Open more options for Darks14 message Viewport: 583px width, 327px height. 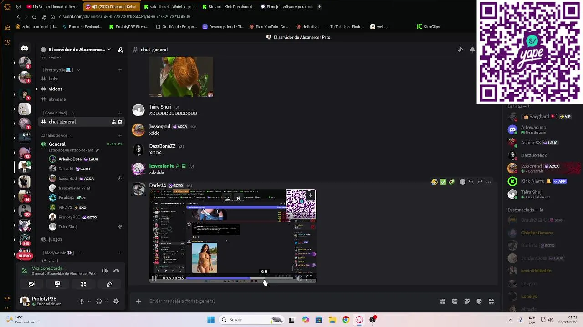488,182
